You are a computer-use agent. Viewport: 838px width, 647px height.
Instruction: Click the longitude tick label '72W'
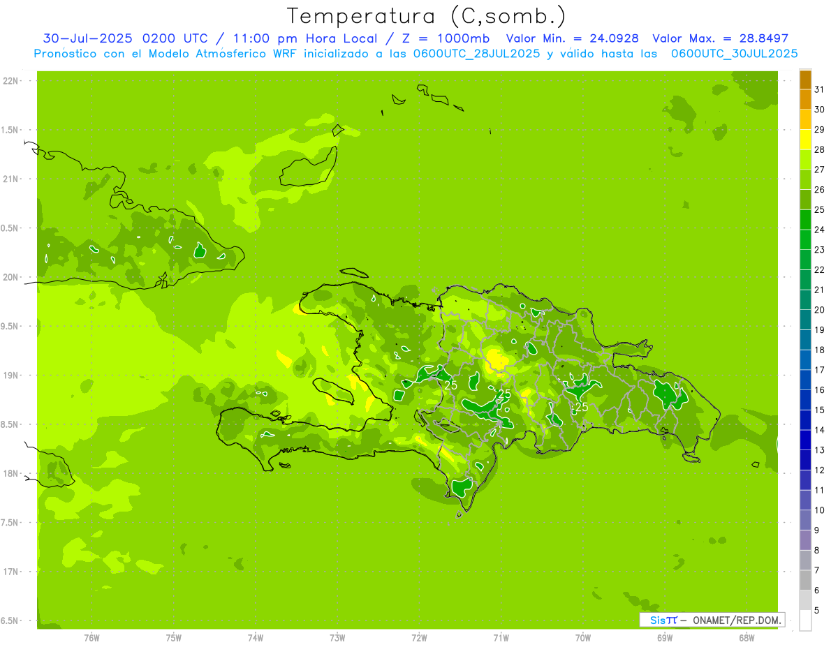[x=419, y=637]
